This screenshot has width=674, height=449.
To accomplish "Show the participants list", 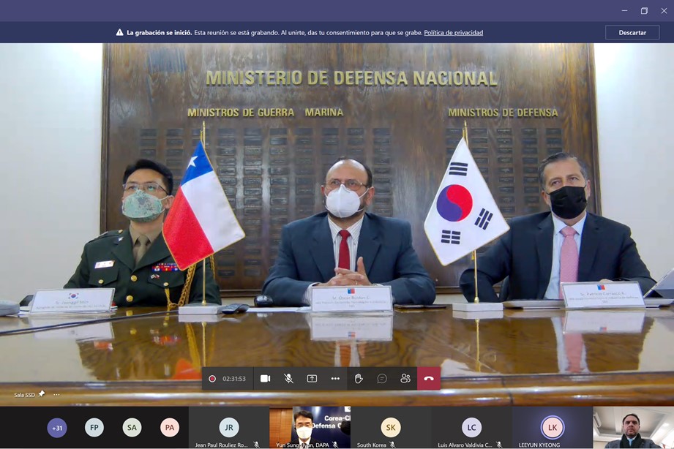I will (x=405, y=379).
